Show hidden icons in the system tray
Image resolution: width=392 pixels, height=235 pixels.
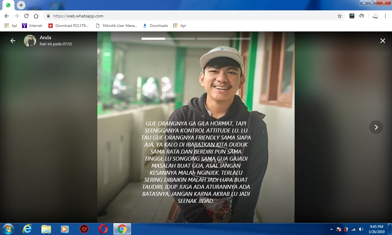(331, 229)
